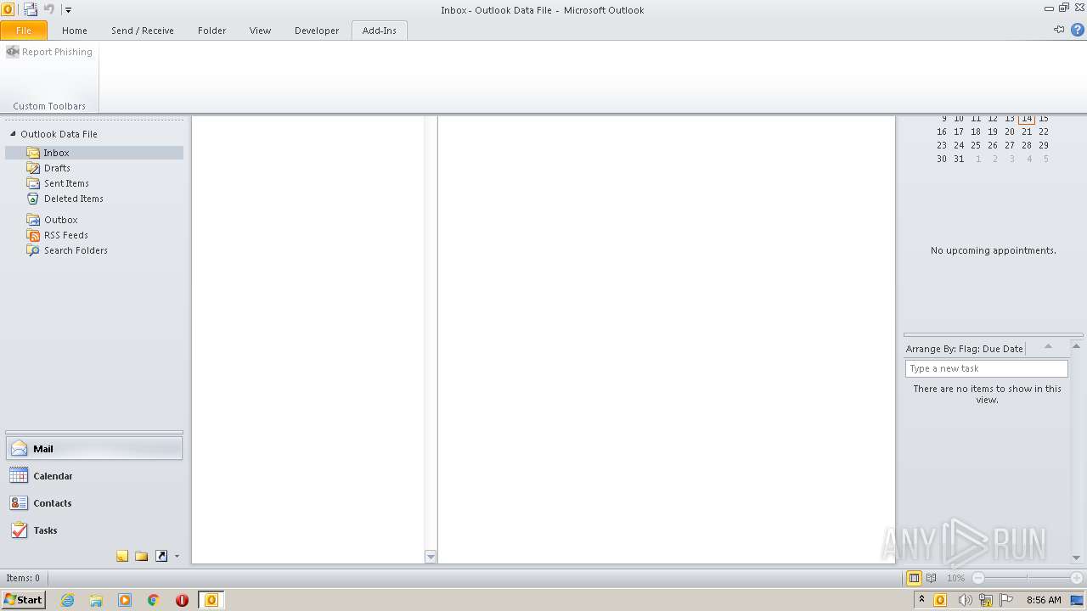Switch to the Contacts module
Image resolution: width=1087 pixels, height=611 pixels.
[94, 503]
